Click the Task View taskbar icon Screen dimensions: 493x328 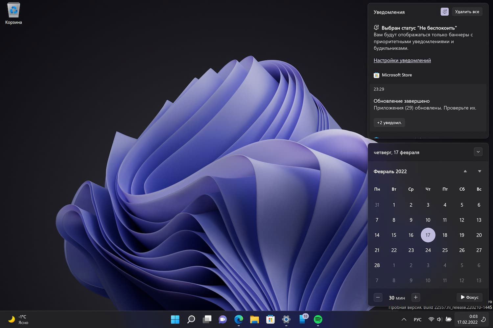pyautogui.click(x=207, y=319)
